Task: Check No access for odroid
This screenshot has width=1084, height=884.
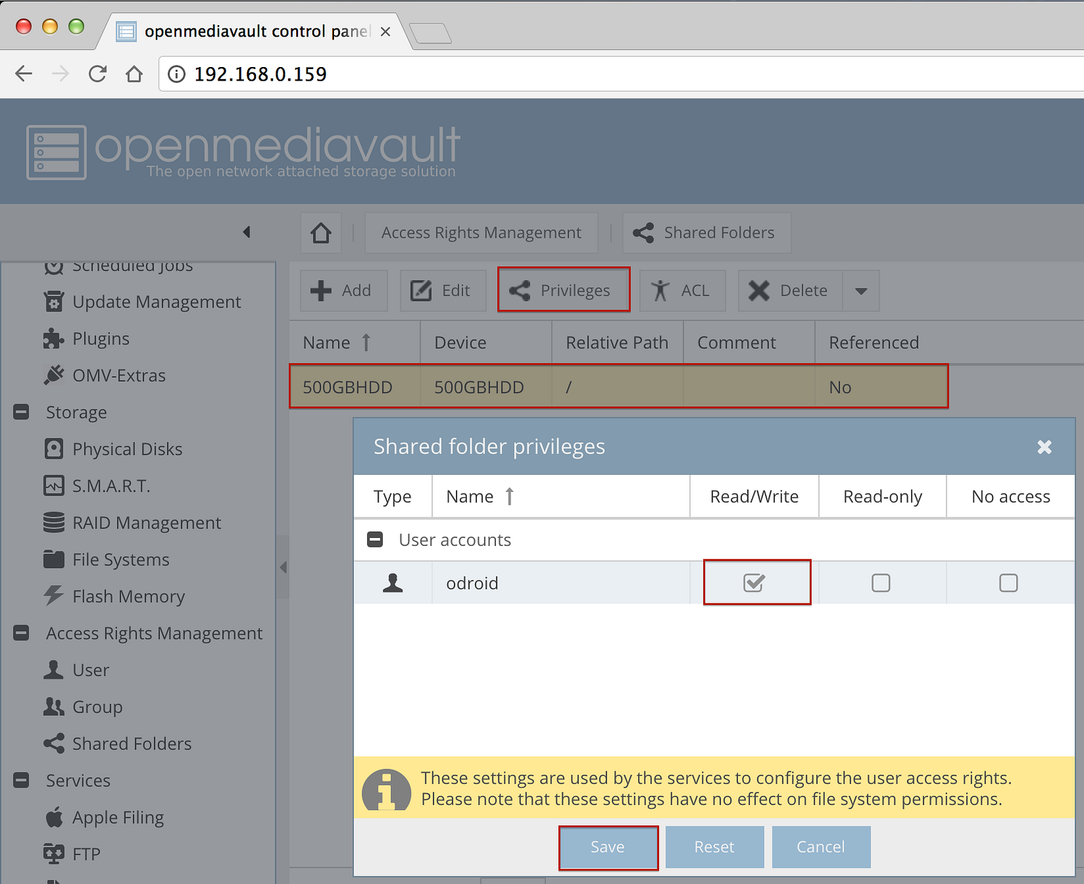Action: click(x=1008, y=583)
